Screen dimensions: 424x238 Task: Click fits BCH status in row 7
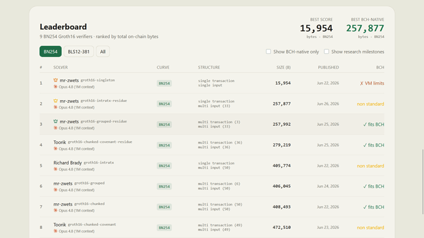374,207
